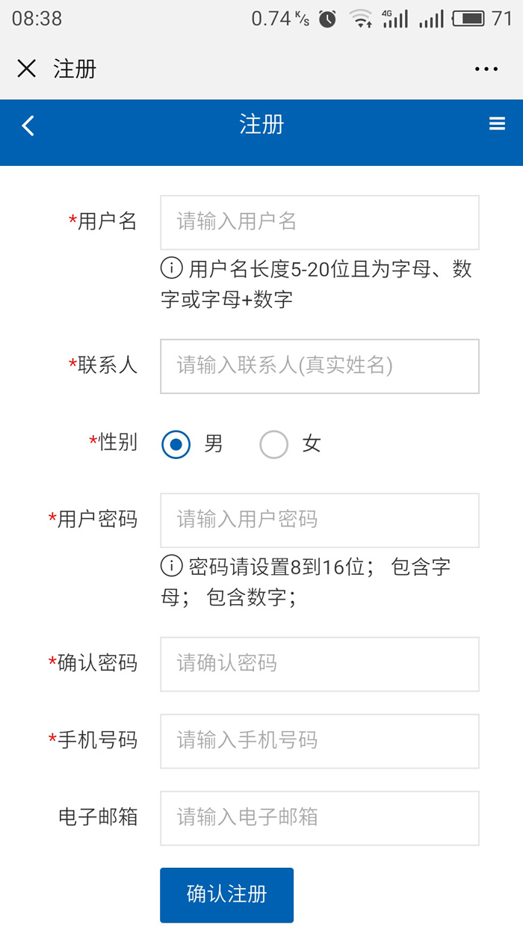The image size is (523, 930).
Task: Tap the alarm clock status bar icon
Action: pos(327,19)
